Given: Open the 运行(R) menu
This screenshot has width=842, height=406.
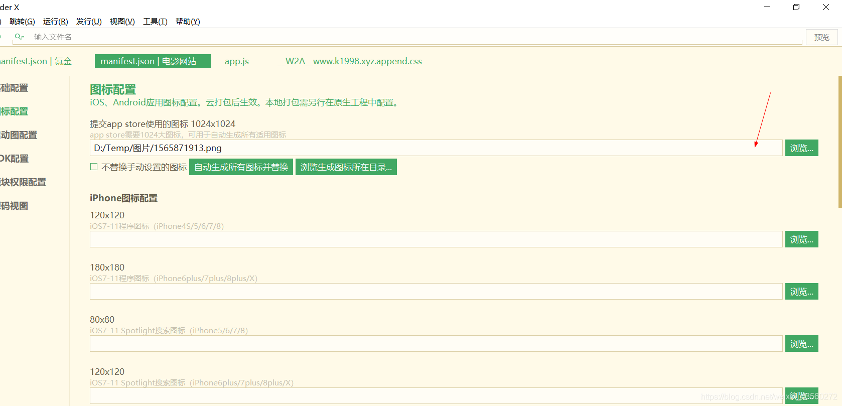Looking at the screenshot, I should pyautogui.click(x=55, y=22).
